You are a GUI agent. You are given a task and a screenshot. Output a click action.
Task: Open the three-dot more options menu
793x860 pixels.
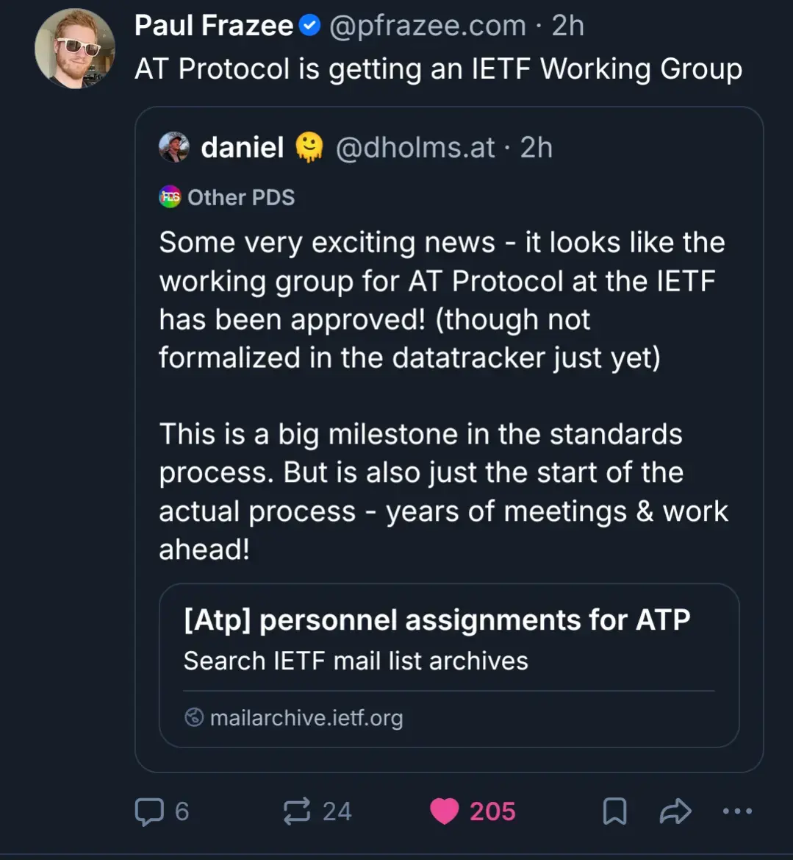(737, 811)
